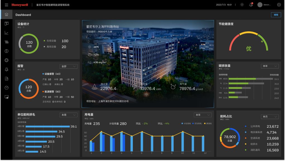Click the document report sidebar icon
The image size is (285, 161).
tap(6, 79)
